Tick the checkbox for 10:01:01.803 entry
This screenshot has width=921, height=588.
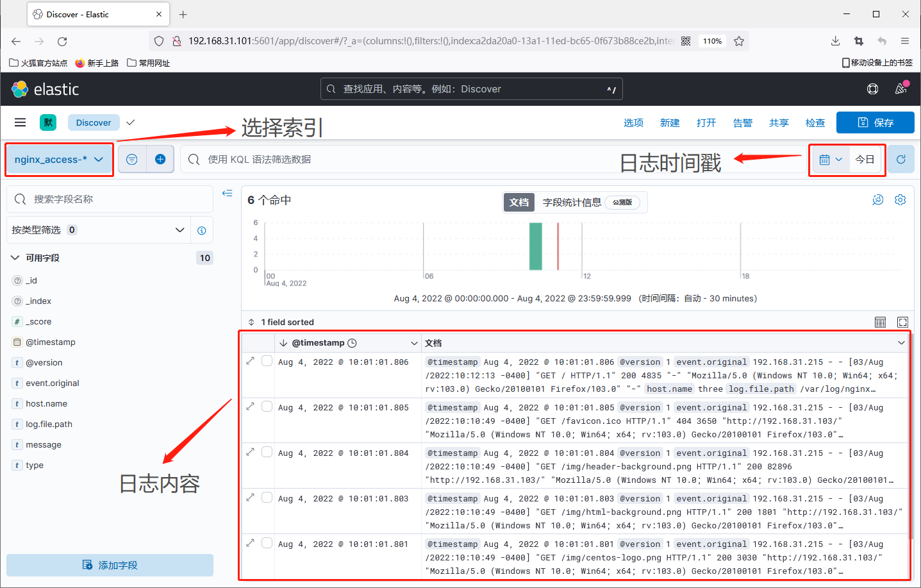pyautogui.click(x=267, y=498)
